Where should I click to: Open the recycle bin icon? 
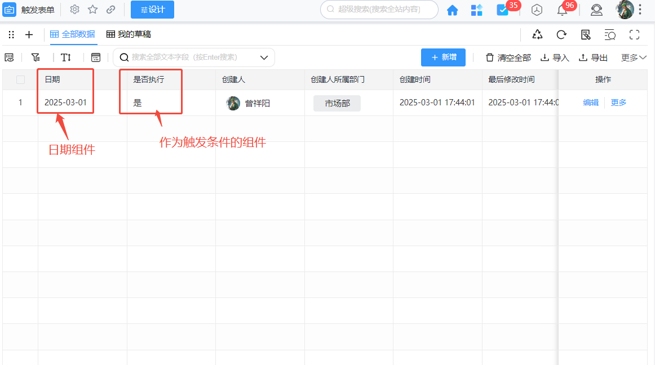click(538, 35)
